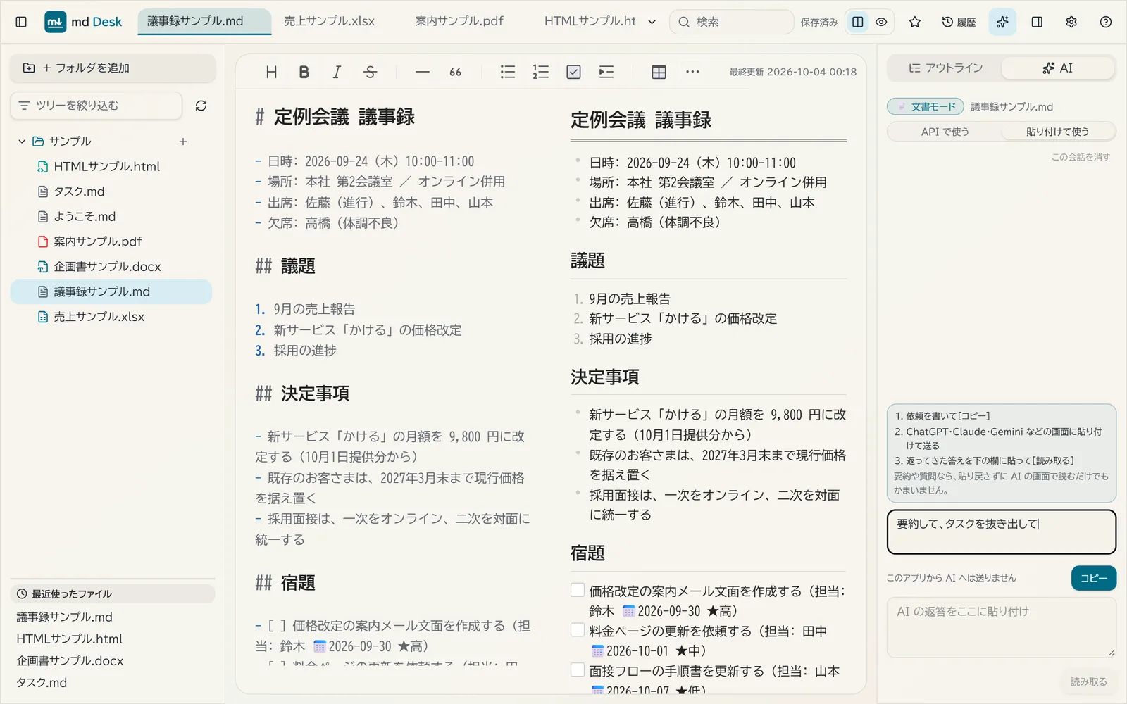Click the md Desk logo
This screenshot has width=1127, height=704.
pos(83,22)
